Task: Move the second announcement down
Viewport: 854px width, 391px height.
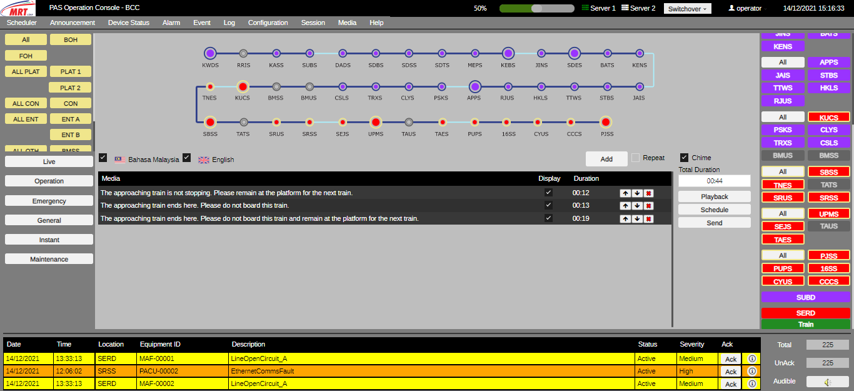Action: click(x=637, y=206)
